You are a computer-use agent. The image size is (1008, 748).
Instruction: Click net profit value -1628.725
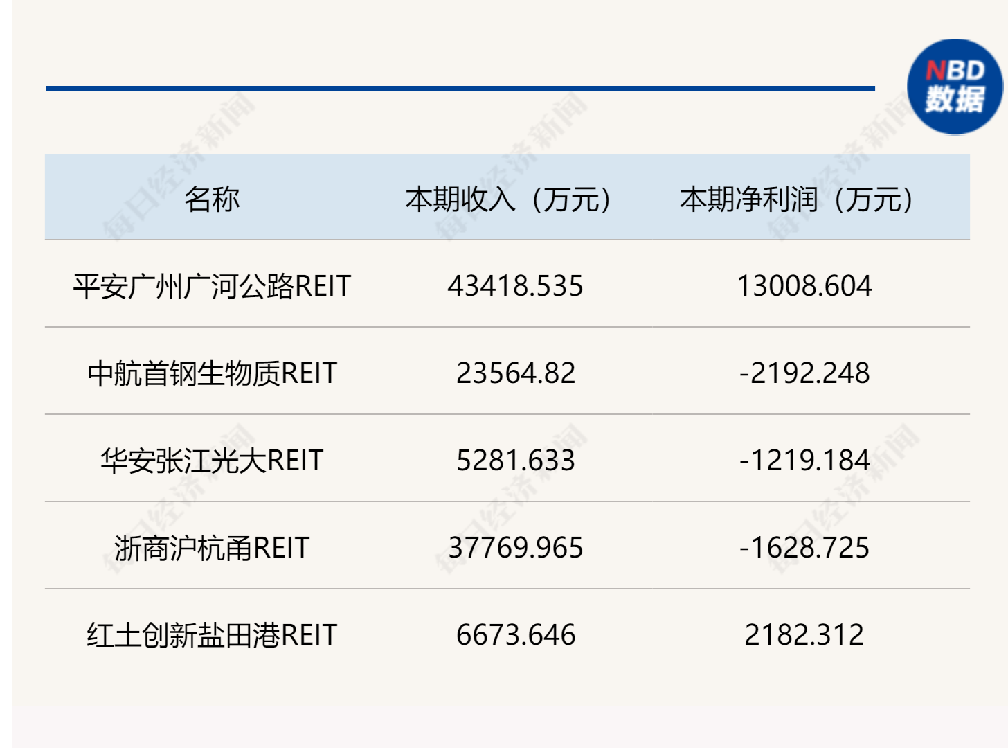tap(804, 548)
